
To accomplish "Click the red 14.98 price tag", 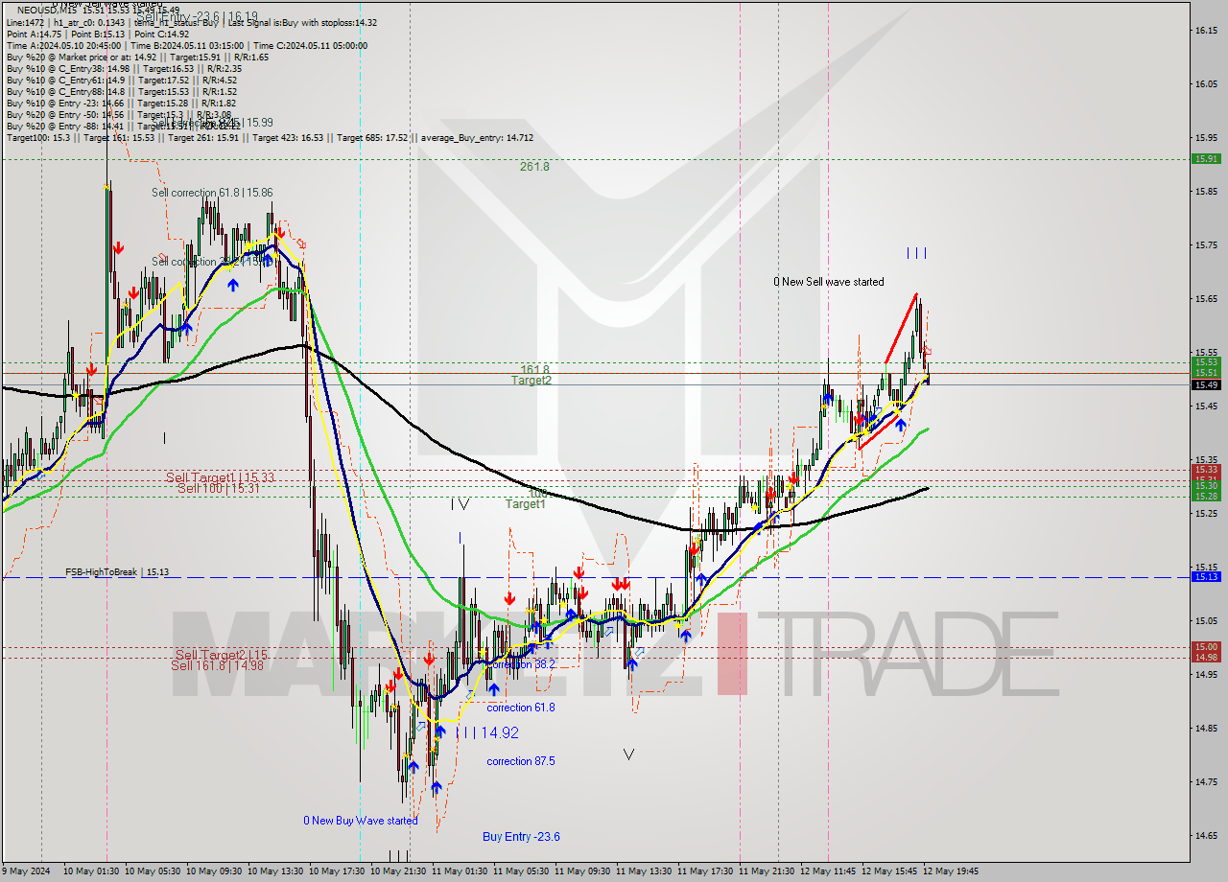I will click(x=1206, y=658).
